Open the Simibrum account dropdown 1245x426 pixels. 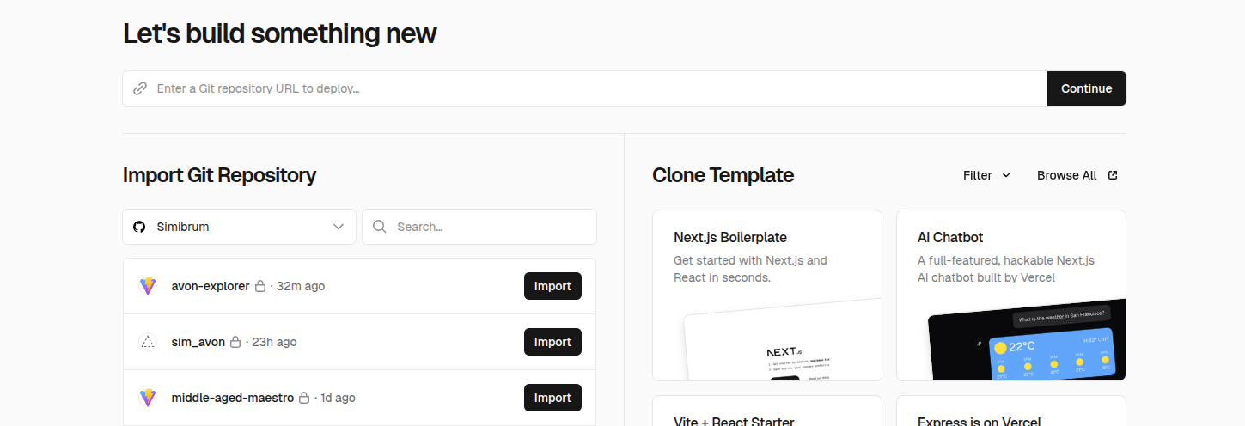pyautogui.click(x=239, y=227)
